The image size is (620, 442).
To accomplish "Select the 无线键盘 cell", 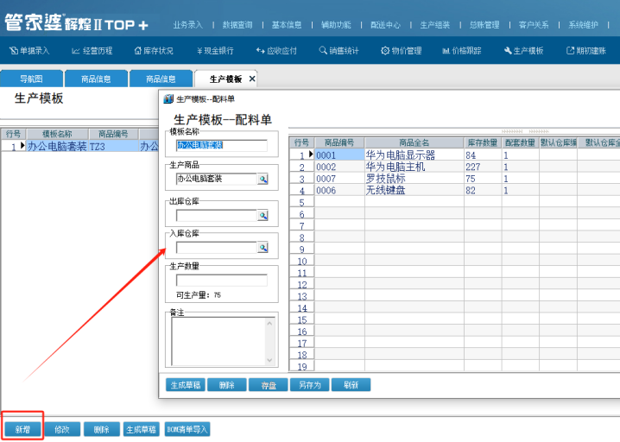I will click(x=414, y=190).
